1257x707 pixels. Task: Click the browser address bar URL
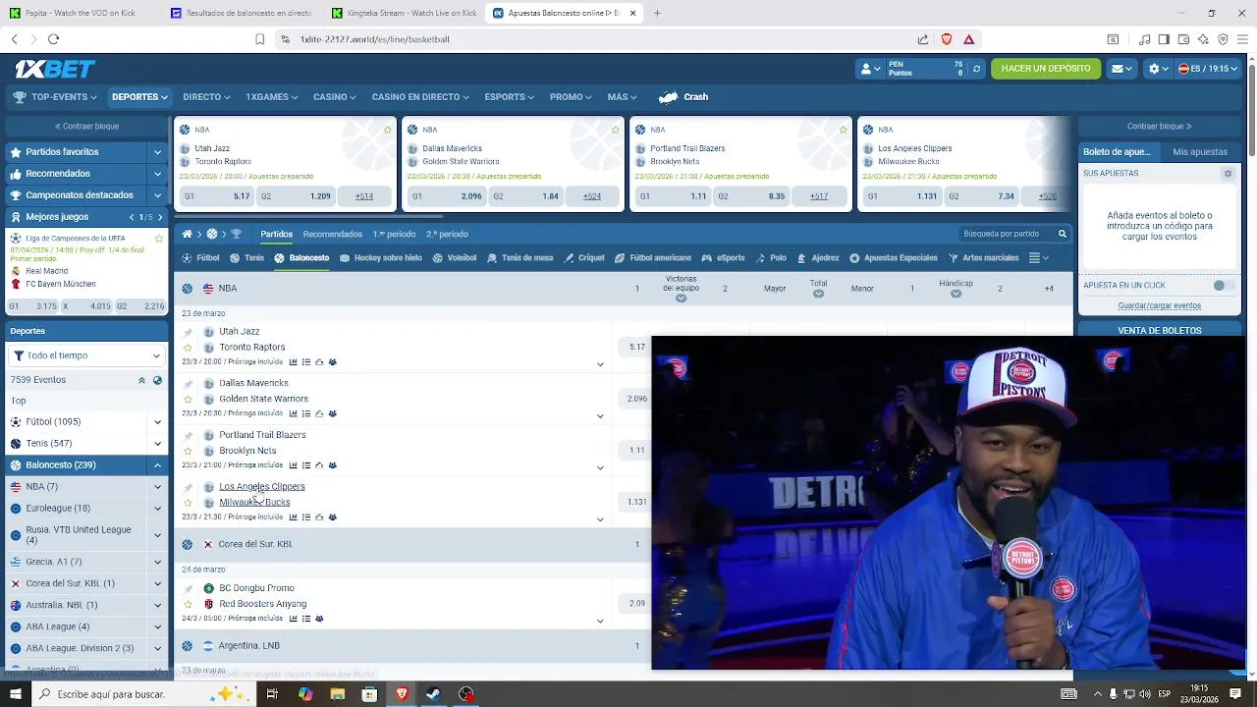tap(374, 39)
